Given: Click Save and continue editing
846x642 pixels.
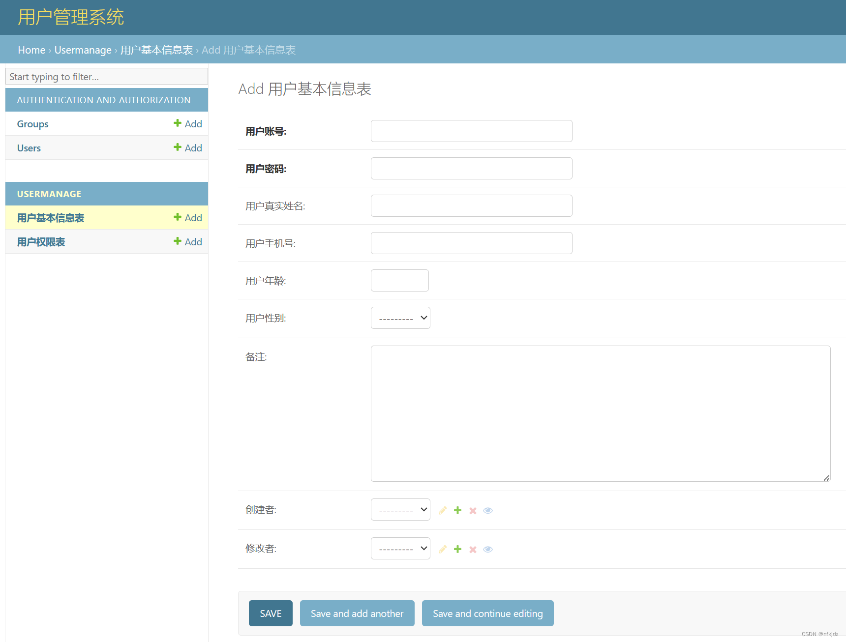Looking at the screenshot, I should 487,613.
